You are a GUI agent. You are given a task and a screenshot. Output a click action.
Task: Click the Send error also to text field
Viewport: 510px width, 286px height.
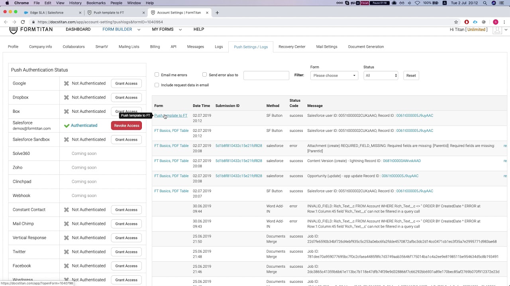pos(266,75)
